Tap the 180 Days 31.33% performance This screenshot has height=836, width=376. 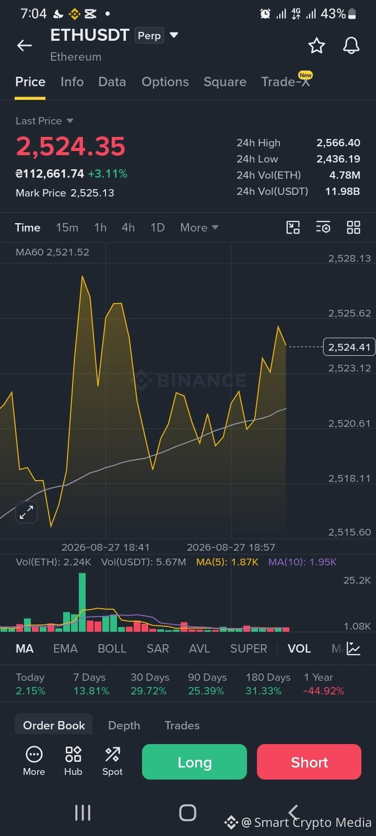click(x=268, y=684)
